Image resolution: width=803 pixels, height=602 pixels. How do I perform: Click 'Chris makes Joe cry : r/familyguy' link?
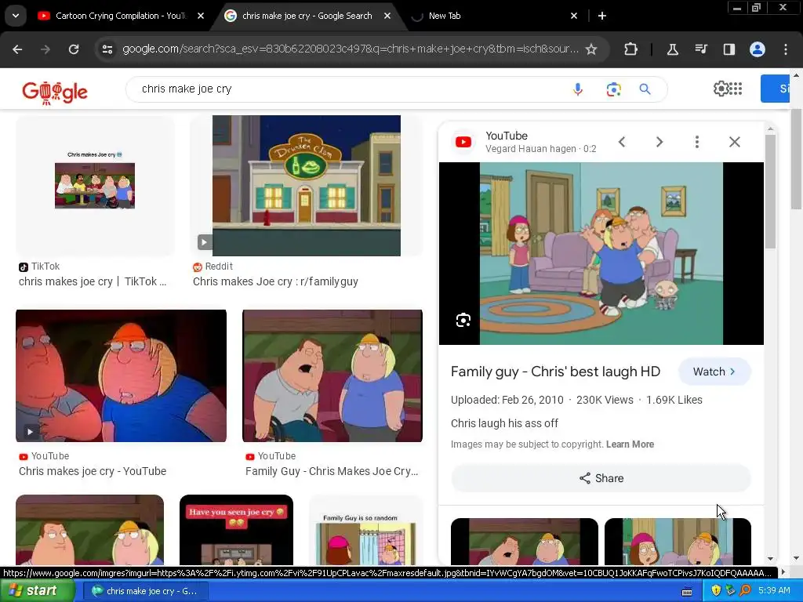(275, 281)
